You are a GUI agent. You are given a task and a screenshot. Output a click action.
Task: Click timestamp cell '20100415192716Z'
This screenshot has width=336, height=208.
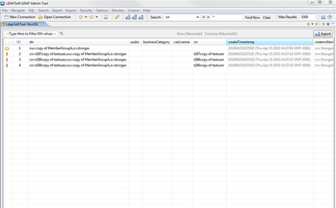[x=269, y=65]
